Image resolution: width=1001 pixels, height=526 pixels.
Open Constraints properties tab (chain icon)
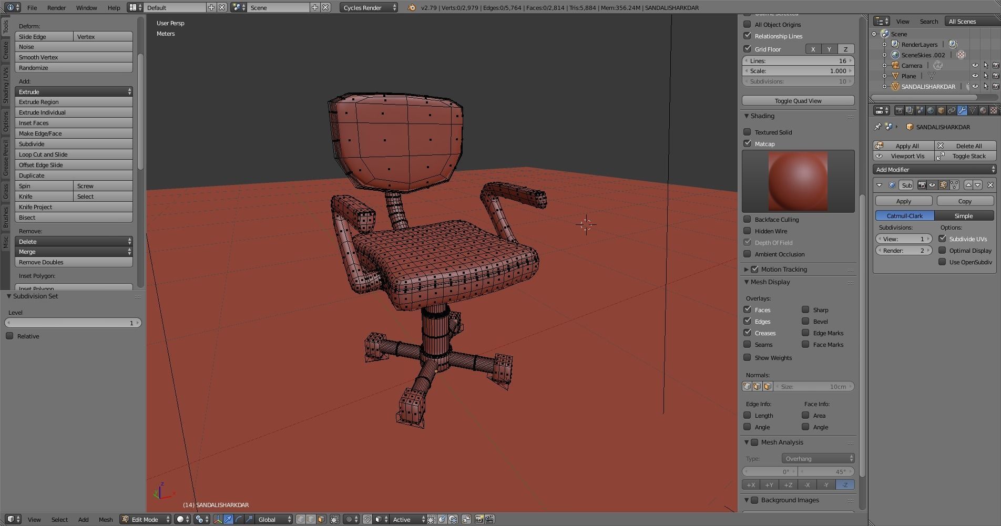click(x=952, y=110)
